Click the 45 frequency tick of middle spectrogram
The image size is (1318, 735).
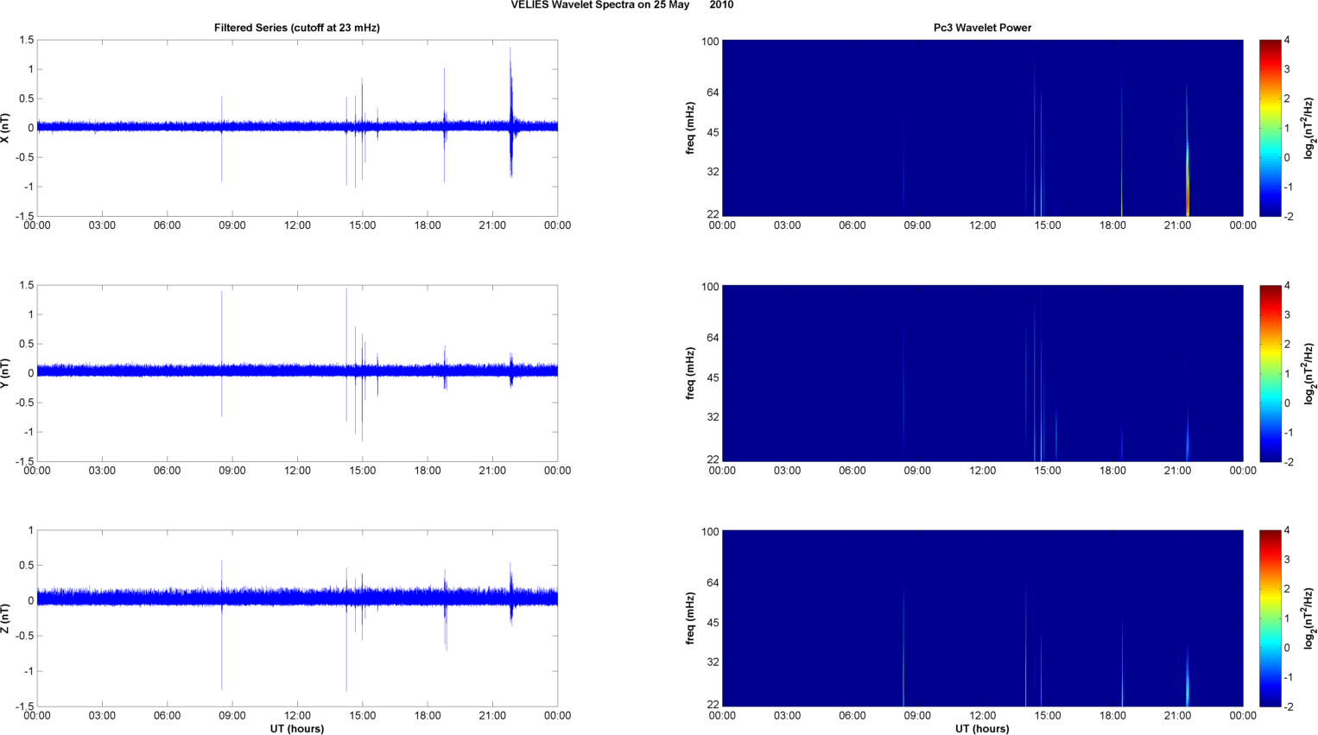point(713,377)
